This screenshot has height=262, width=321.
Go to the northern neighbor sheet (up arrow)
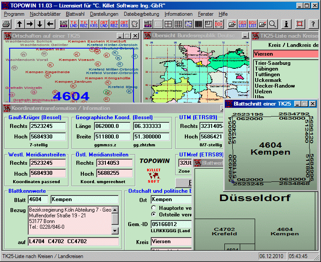tap(20, 24)
